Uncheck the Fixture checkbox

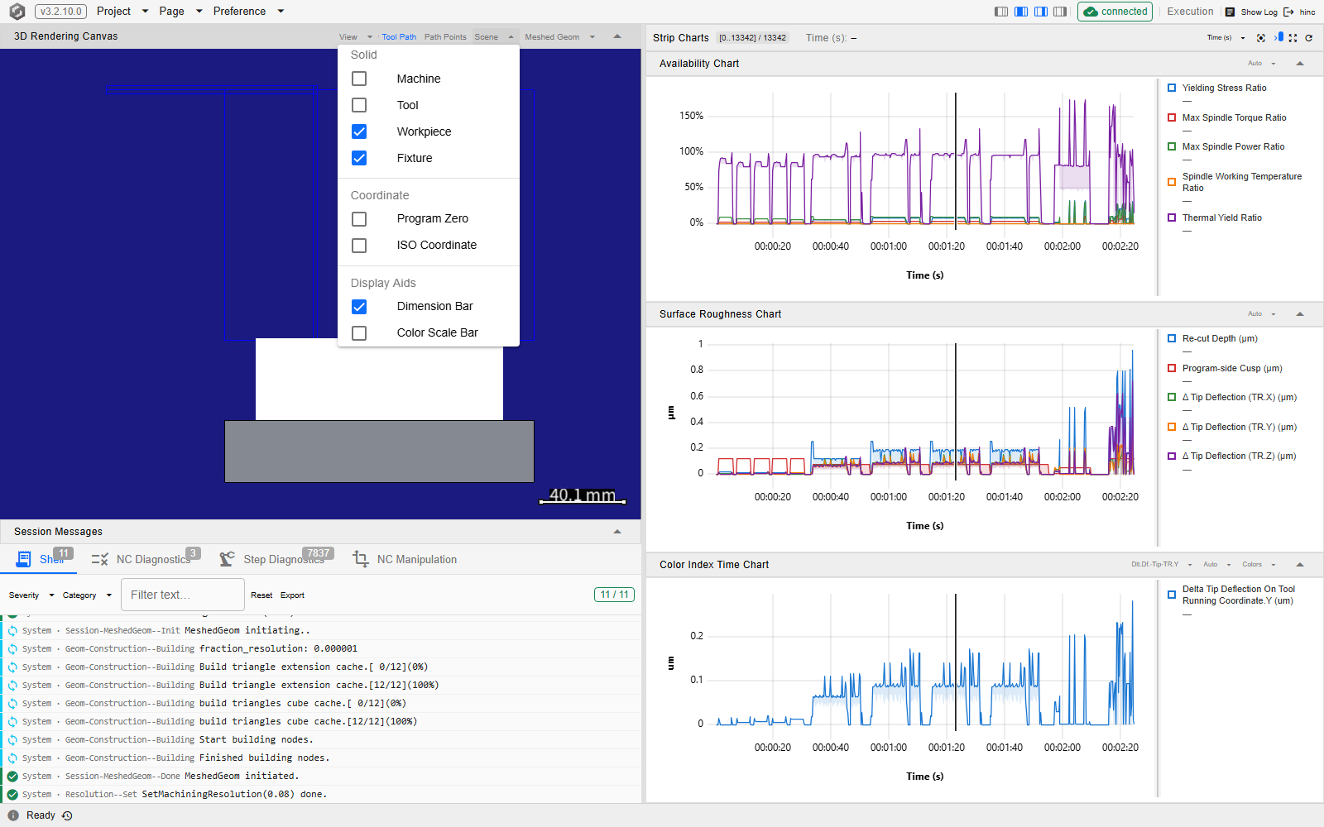(x=359, y=158)
